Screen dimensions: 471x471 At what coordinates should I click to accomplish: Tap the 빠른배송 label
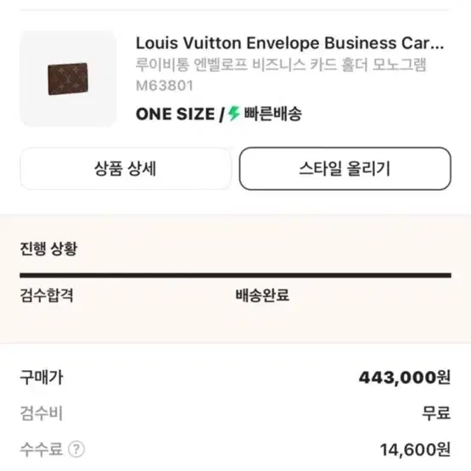click(272, 114)
